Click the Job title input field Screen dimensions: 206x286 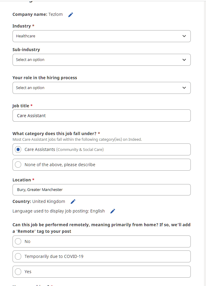(102, 116)
